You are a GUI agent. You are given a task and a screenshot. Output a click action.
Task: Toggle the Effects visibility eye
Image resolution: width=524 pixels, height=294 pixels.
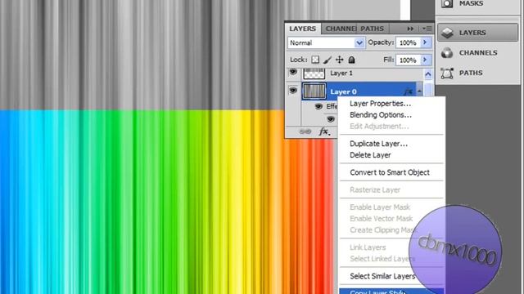(x=318, y=106)
